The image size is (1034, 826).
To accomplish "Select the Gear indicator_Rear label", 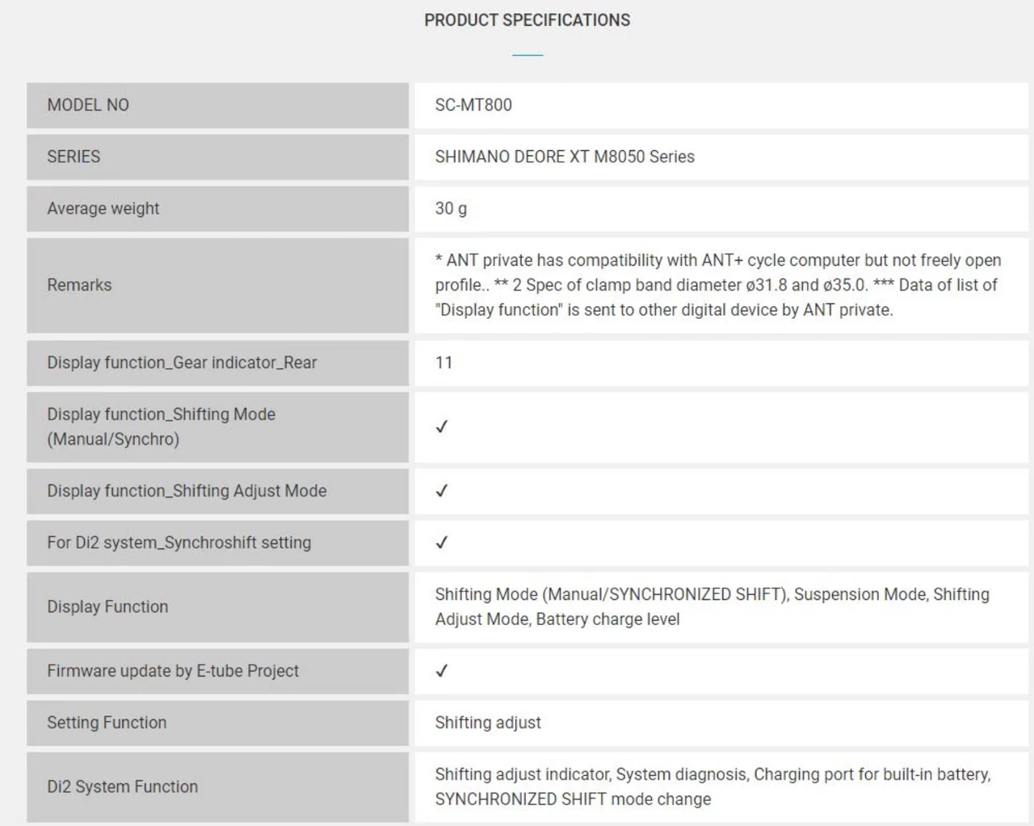I will click(182, 363).
